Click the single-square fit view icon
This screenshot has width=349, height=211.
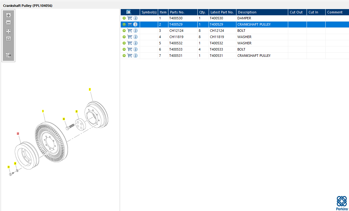coord(8,39)
